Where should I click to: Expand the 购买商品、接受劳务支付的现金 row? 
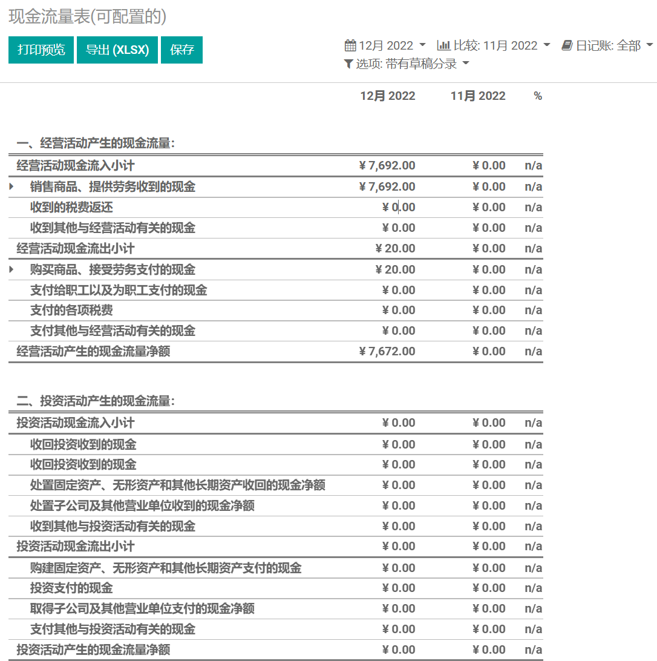pyautogui.click(x=11, y=269)
